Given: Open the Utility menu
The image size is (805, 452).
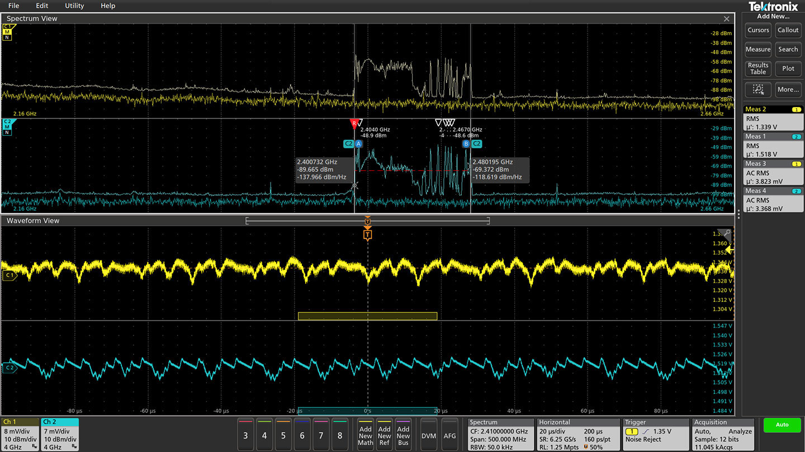Looking at the screenshot, I should pyautogui.click(x=74, y=6).
